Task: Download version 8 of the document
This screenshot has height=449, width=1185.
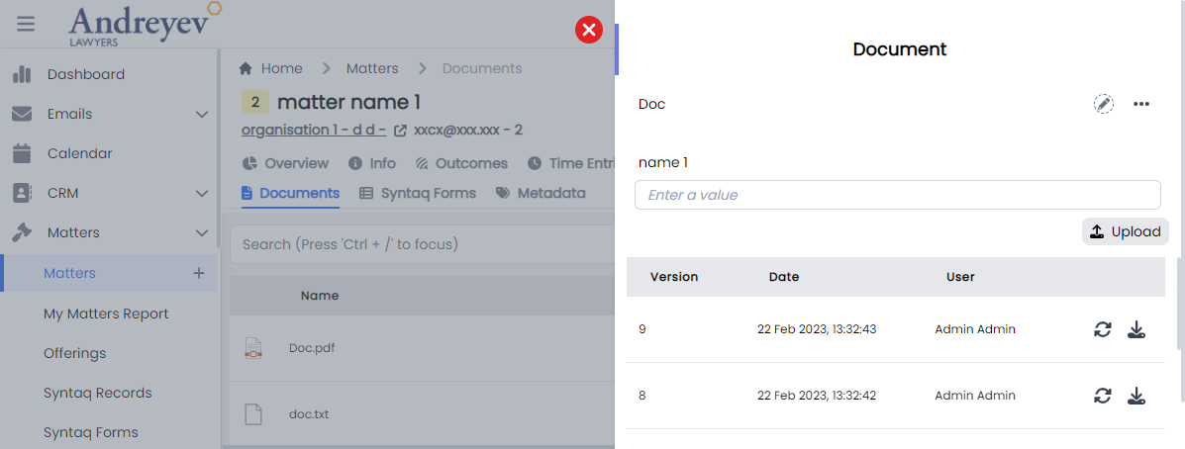Action: pos(1136,396)
